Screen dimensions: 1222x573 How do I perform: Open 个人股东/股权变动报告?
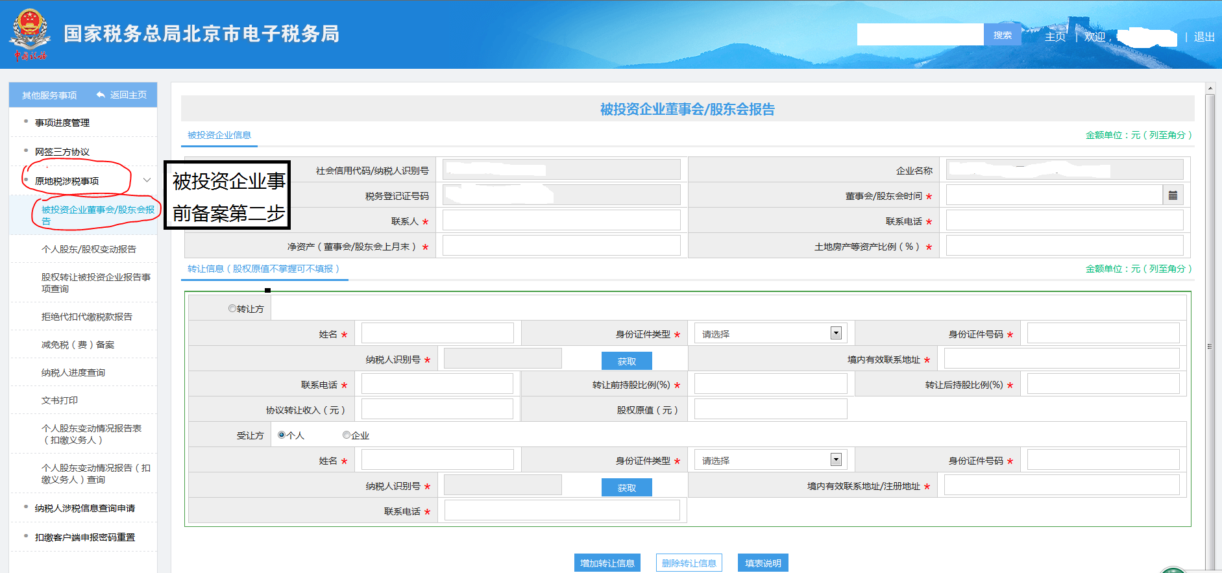(x=89, y=249)
